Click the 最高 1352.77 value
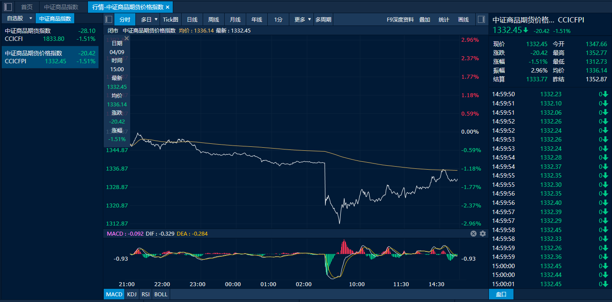 coord(596,53)
